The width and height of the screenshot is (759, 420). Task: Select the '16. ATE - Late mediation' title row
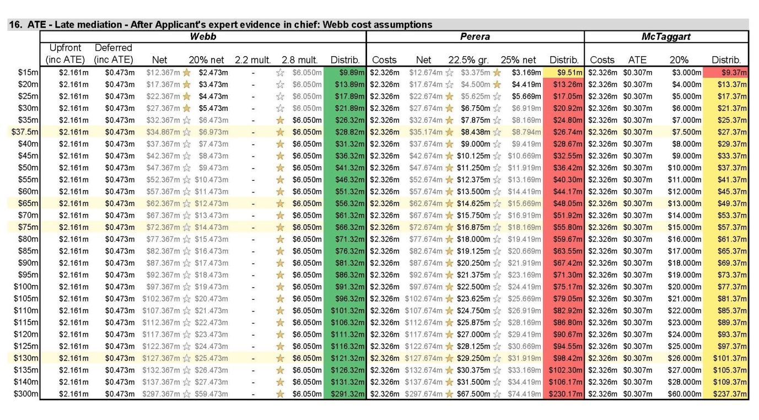click(x=379, y=25)
